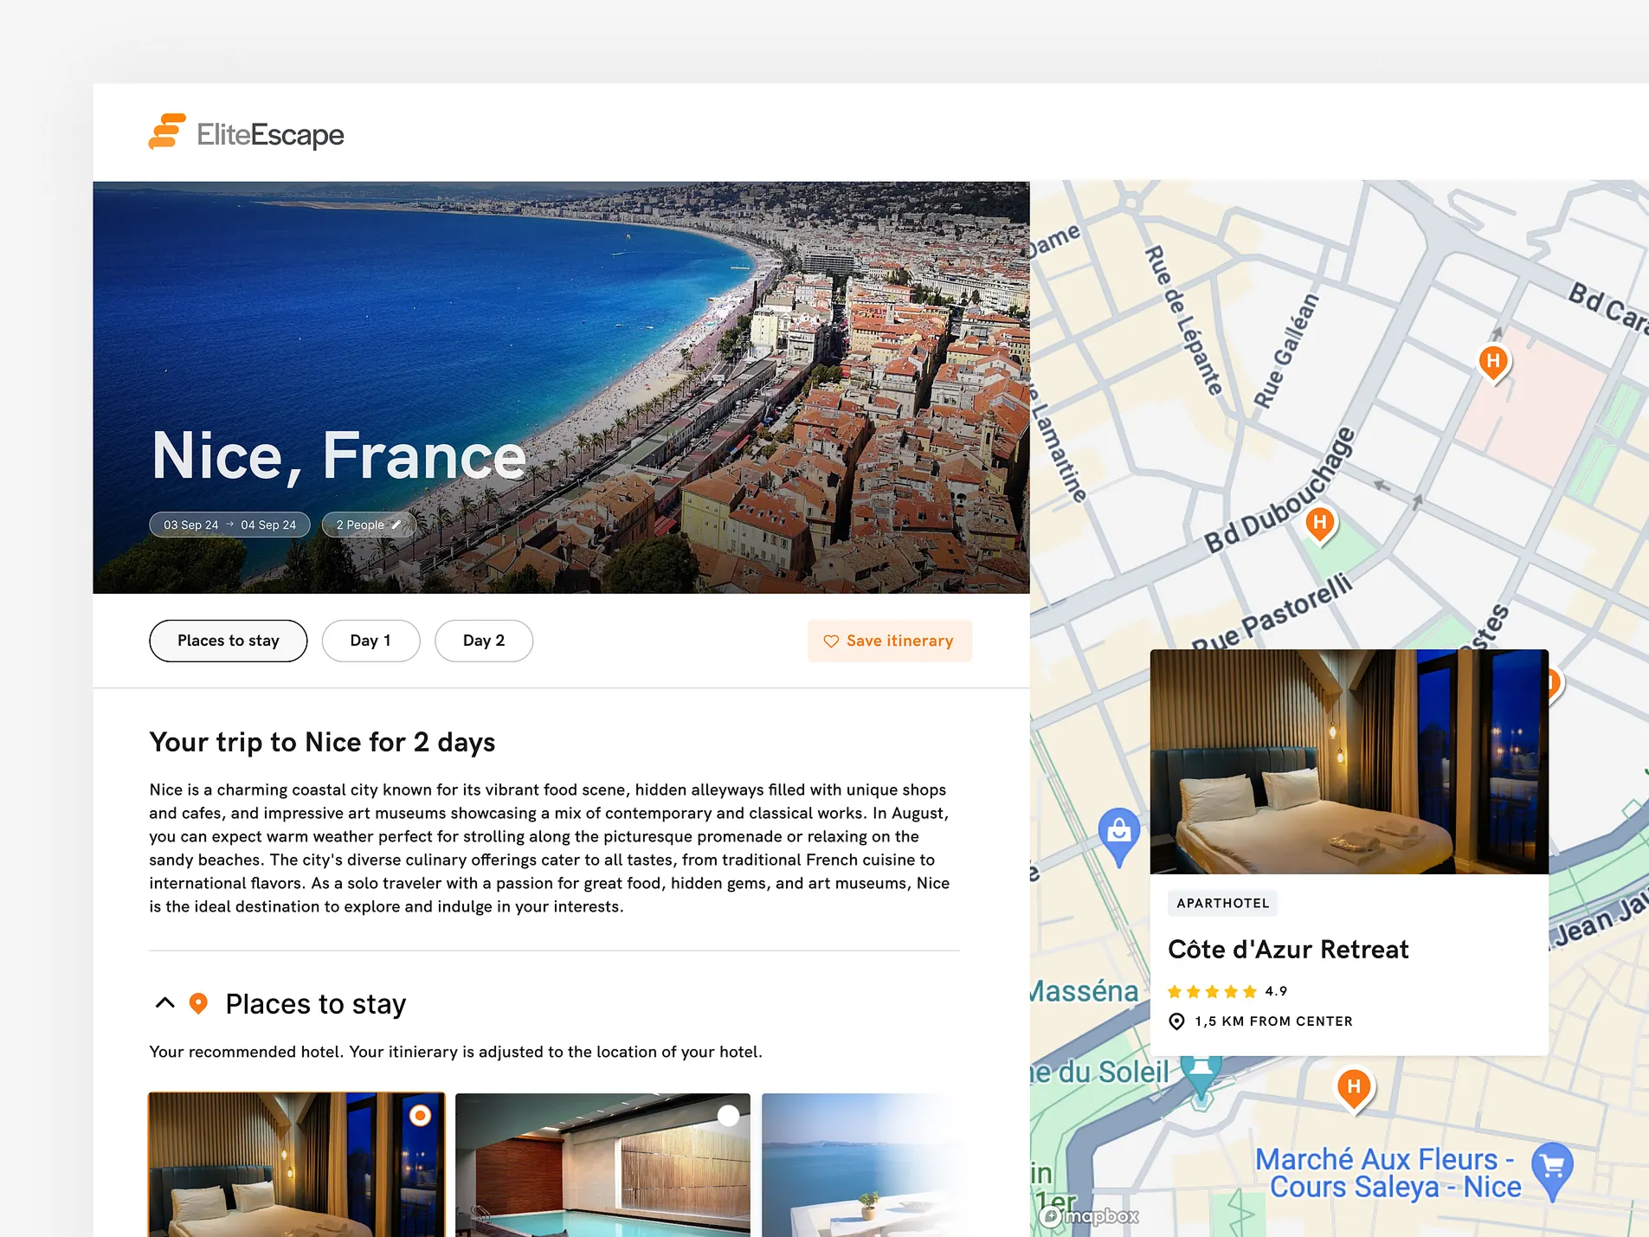Open the Places to stay tab
The image size is (1649, 1237).
coord(229,641)
